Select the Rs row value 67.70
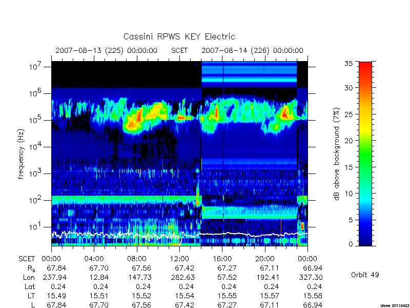This screenshot has width=410, height=308. 99,268
